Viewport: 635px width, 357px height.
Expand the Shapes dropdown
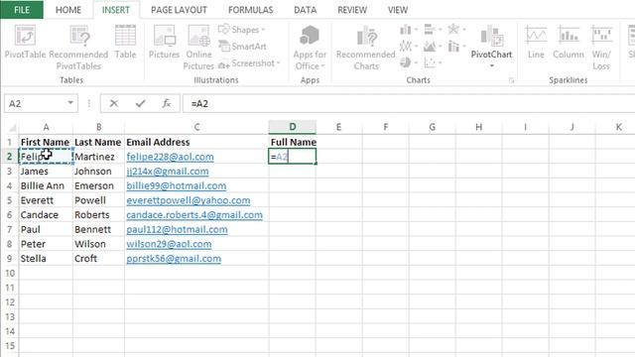[x=263, y=30]
